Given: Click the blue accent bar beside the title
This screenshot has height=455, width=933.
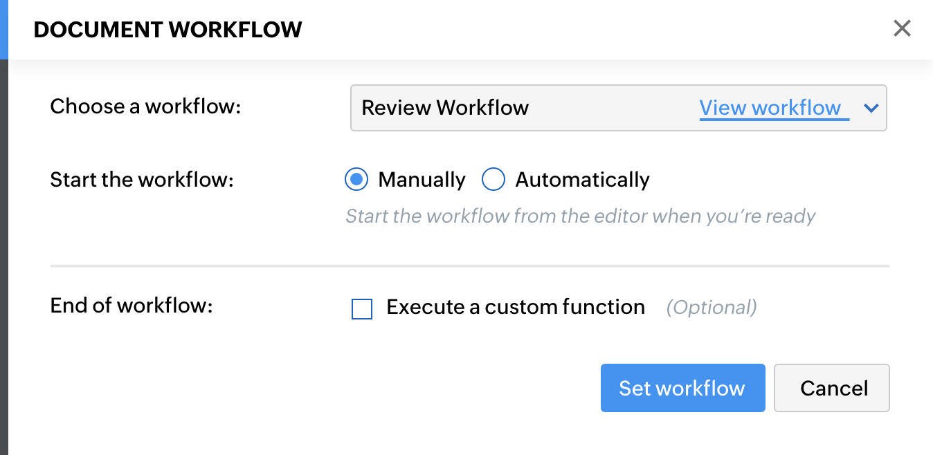Looking at the screenshot, I should (x=3, y=29).
